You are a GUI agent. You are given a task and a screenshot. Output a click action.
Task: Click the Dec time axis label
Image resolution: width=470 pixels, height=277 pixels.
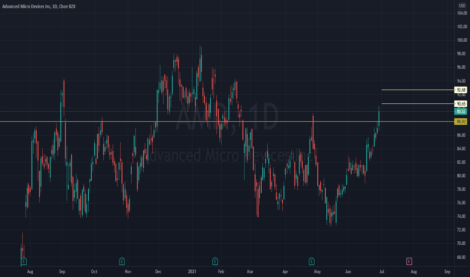pyautogui.click(x=158, y=272)
